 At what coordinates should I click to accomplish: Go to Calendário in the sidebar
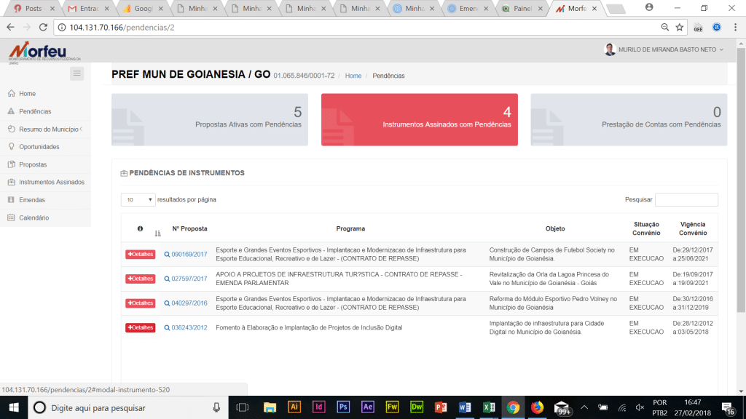34,218
